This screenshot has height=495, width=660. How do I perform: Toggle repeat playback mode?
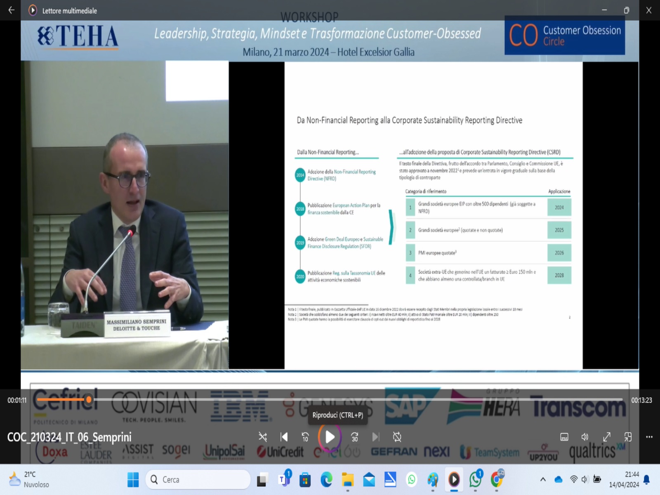[x=397, y=437]
